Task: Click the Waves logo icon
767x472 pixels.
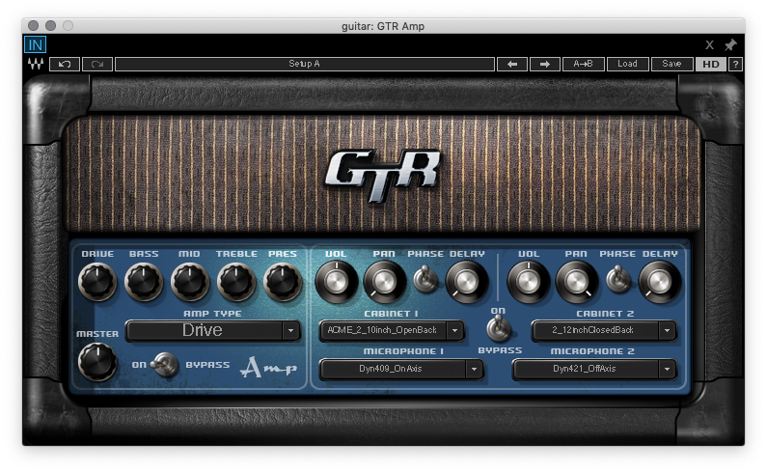Action: (x=36, y=64)
